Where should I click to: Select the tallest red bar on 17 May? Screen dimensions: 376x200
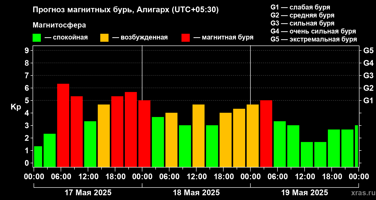click(63, 125)
